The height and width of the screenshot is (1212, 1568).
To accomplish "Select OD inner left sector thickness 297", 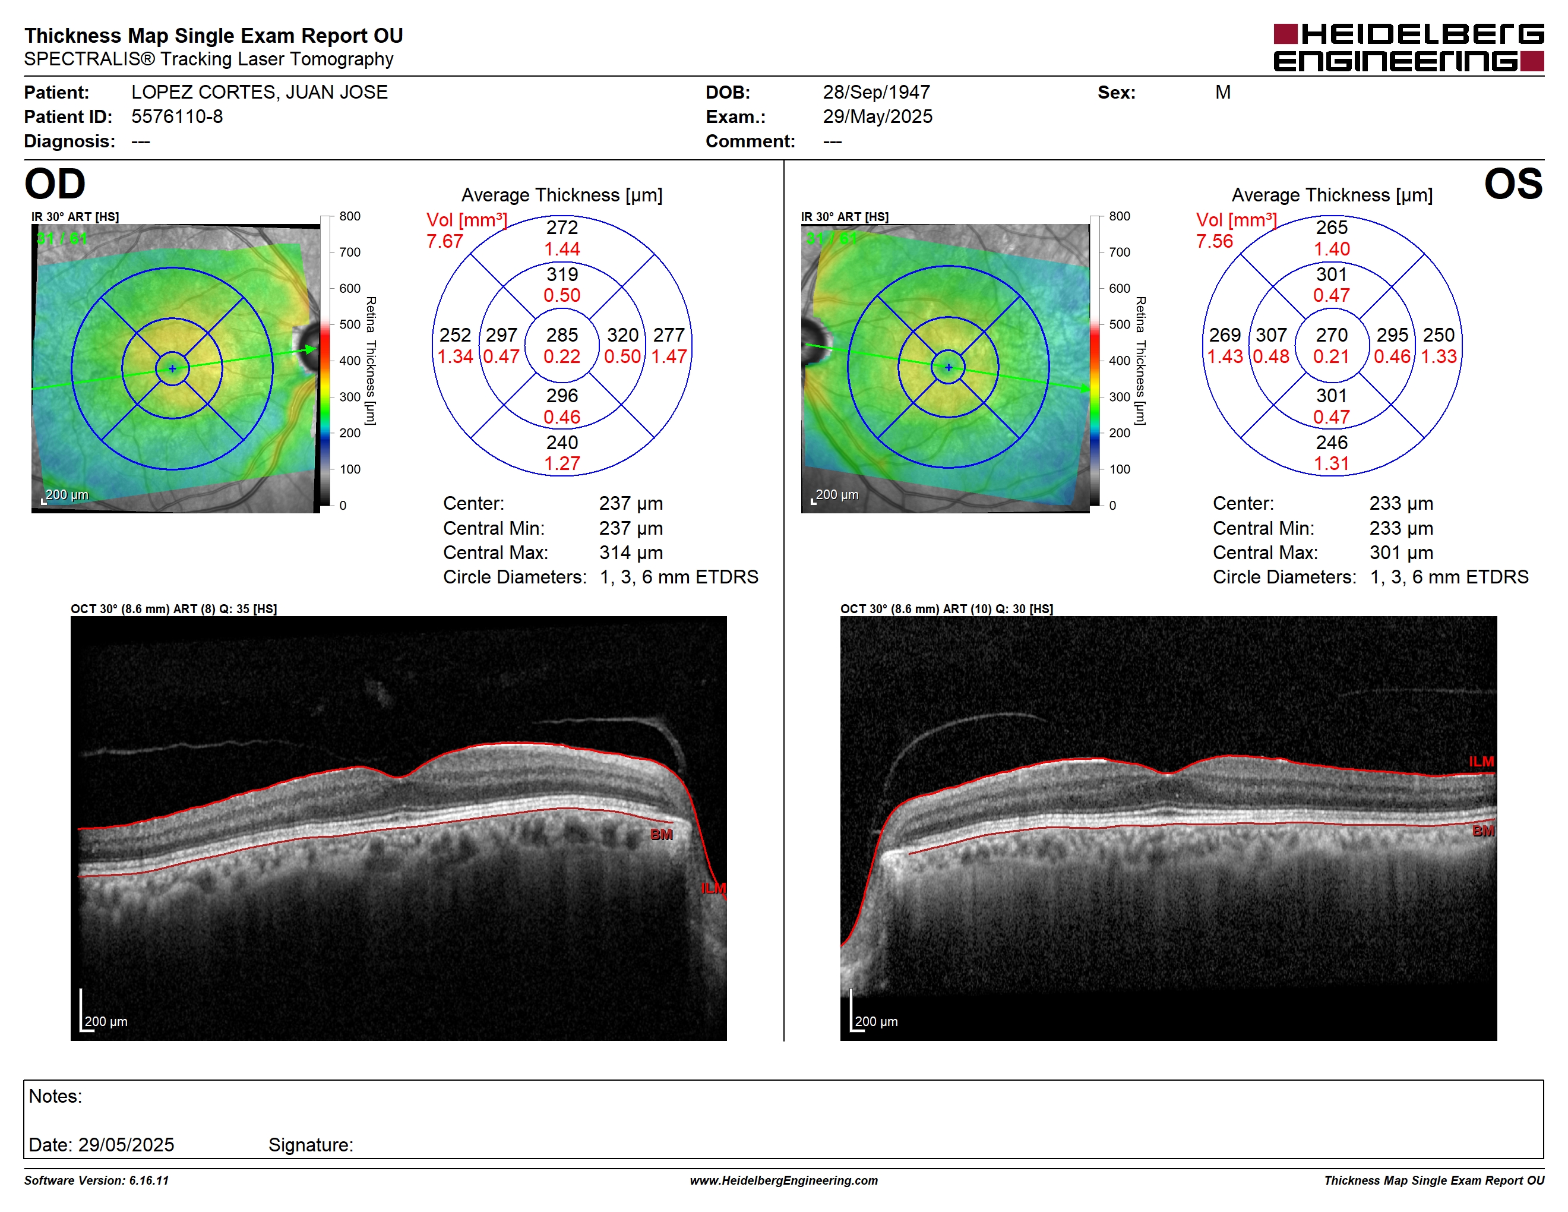I will point(501,334).
